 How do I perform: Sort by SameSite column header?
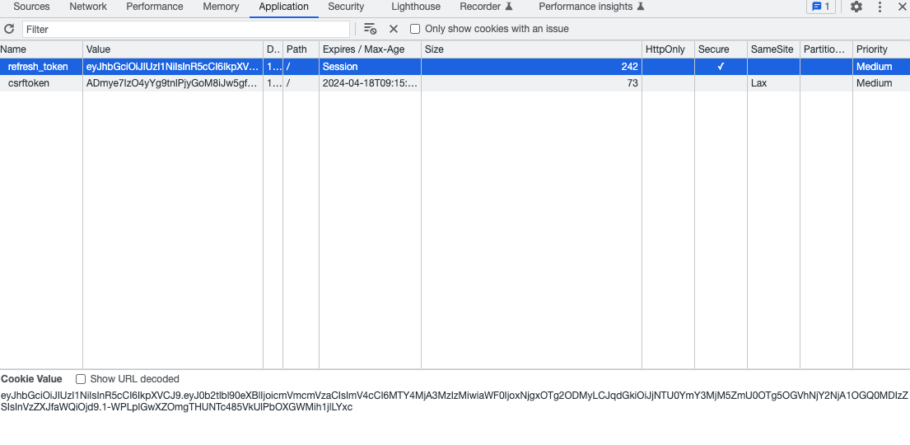(773, 49)
